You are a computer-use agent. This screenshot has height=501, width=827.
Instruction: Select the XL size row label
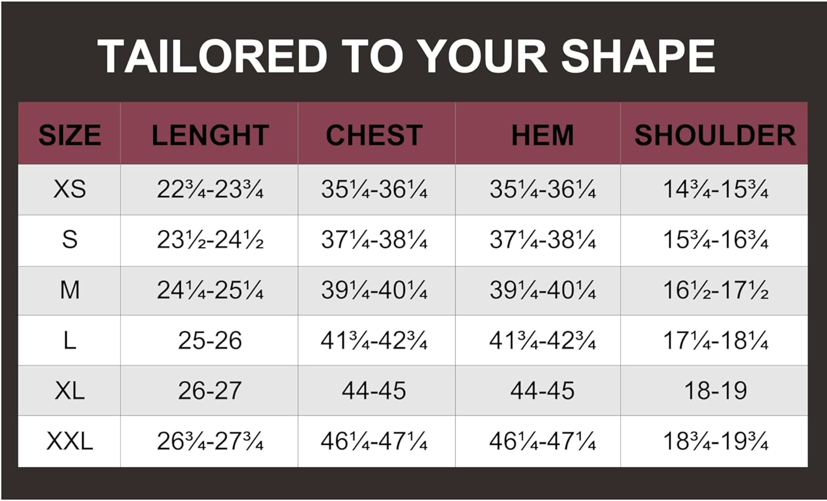(69, 391)
